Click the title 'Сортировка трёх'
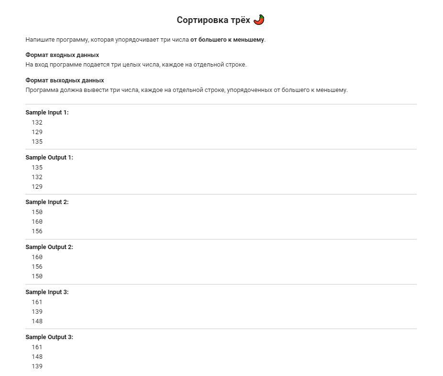This screenshot has width=443, height=376. pyautogui.click(x=213, y=20)
